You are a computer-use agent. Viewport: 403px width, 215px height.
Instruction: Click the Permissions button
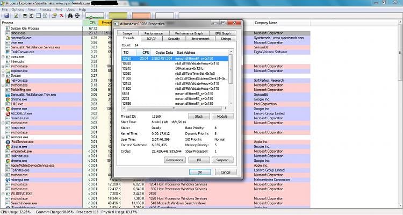175,160
